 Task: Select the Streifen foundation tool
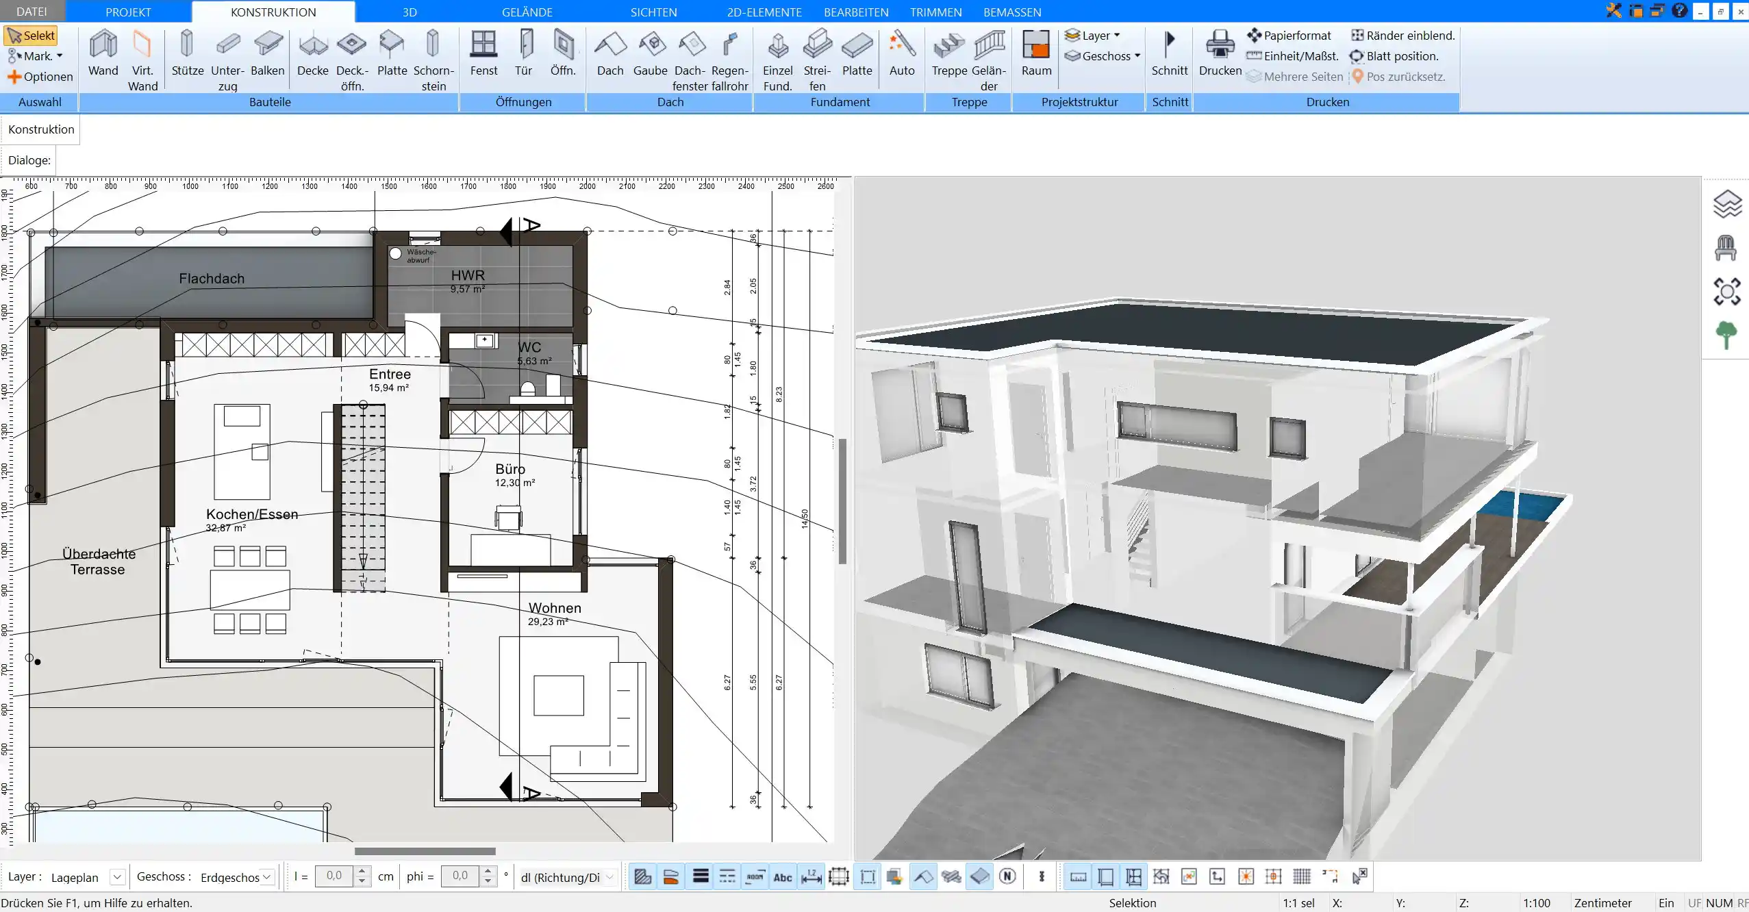(x=818, y=60)
